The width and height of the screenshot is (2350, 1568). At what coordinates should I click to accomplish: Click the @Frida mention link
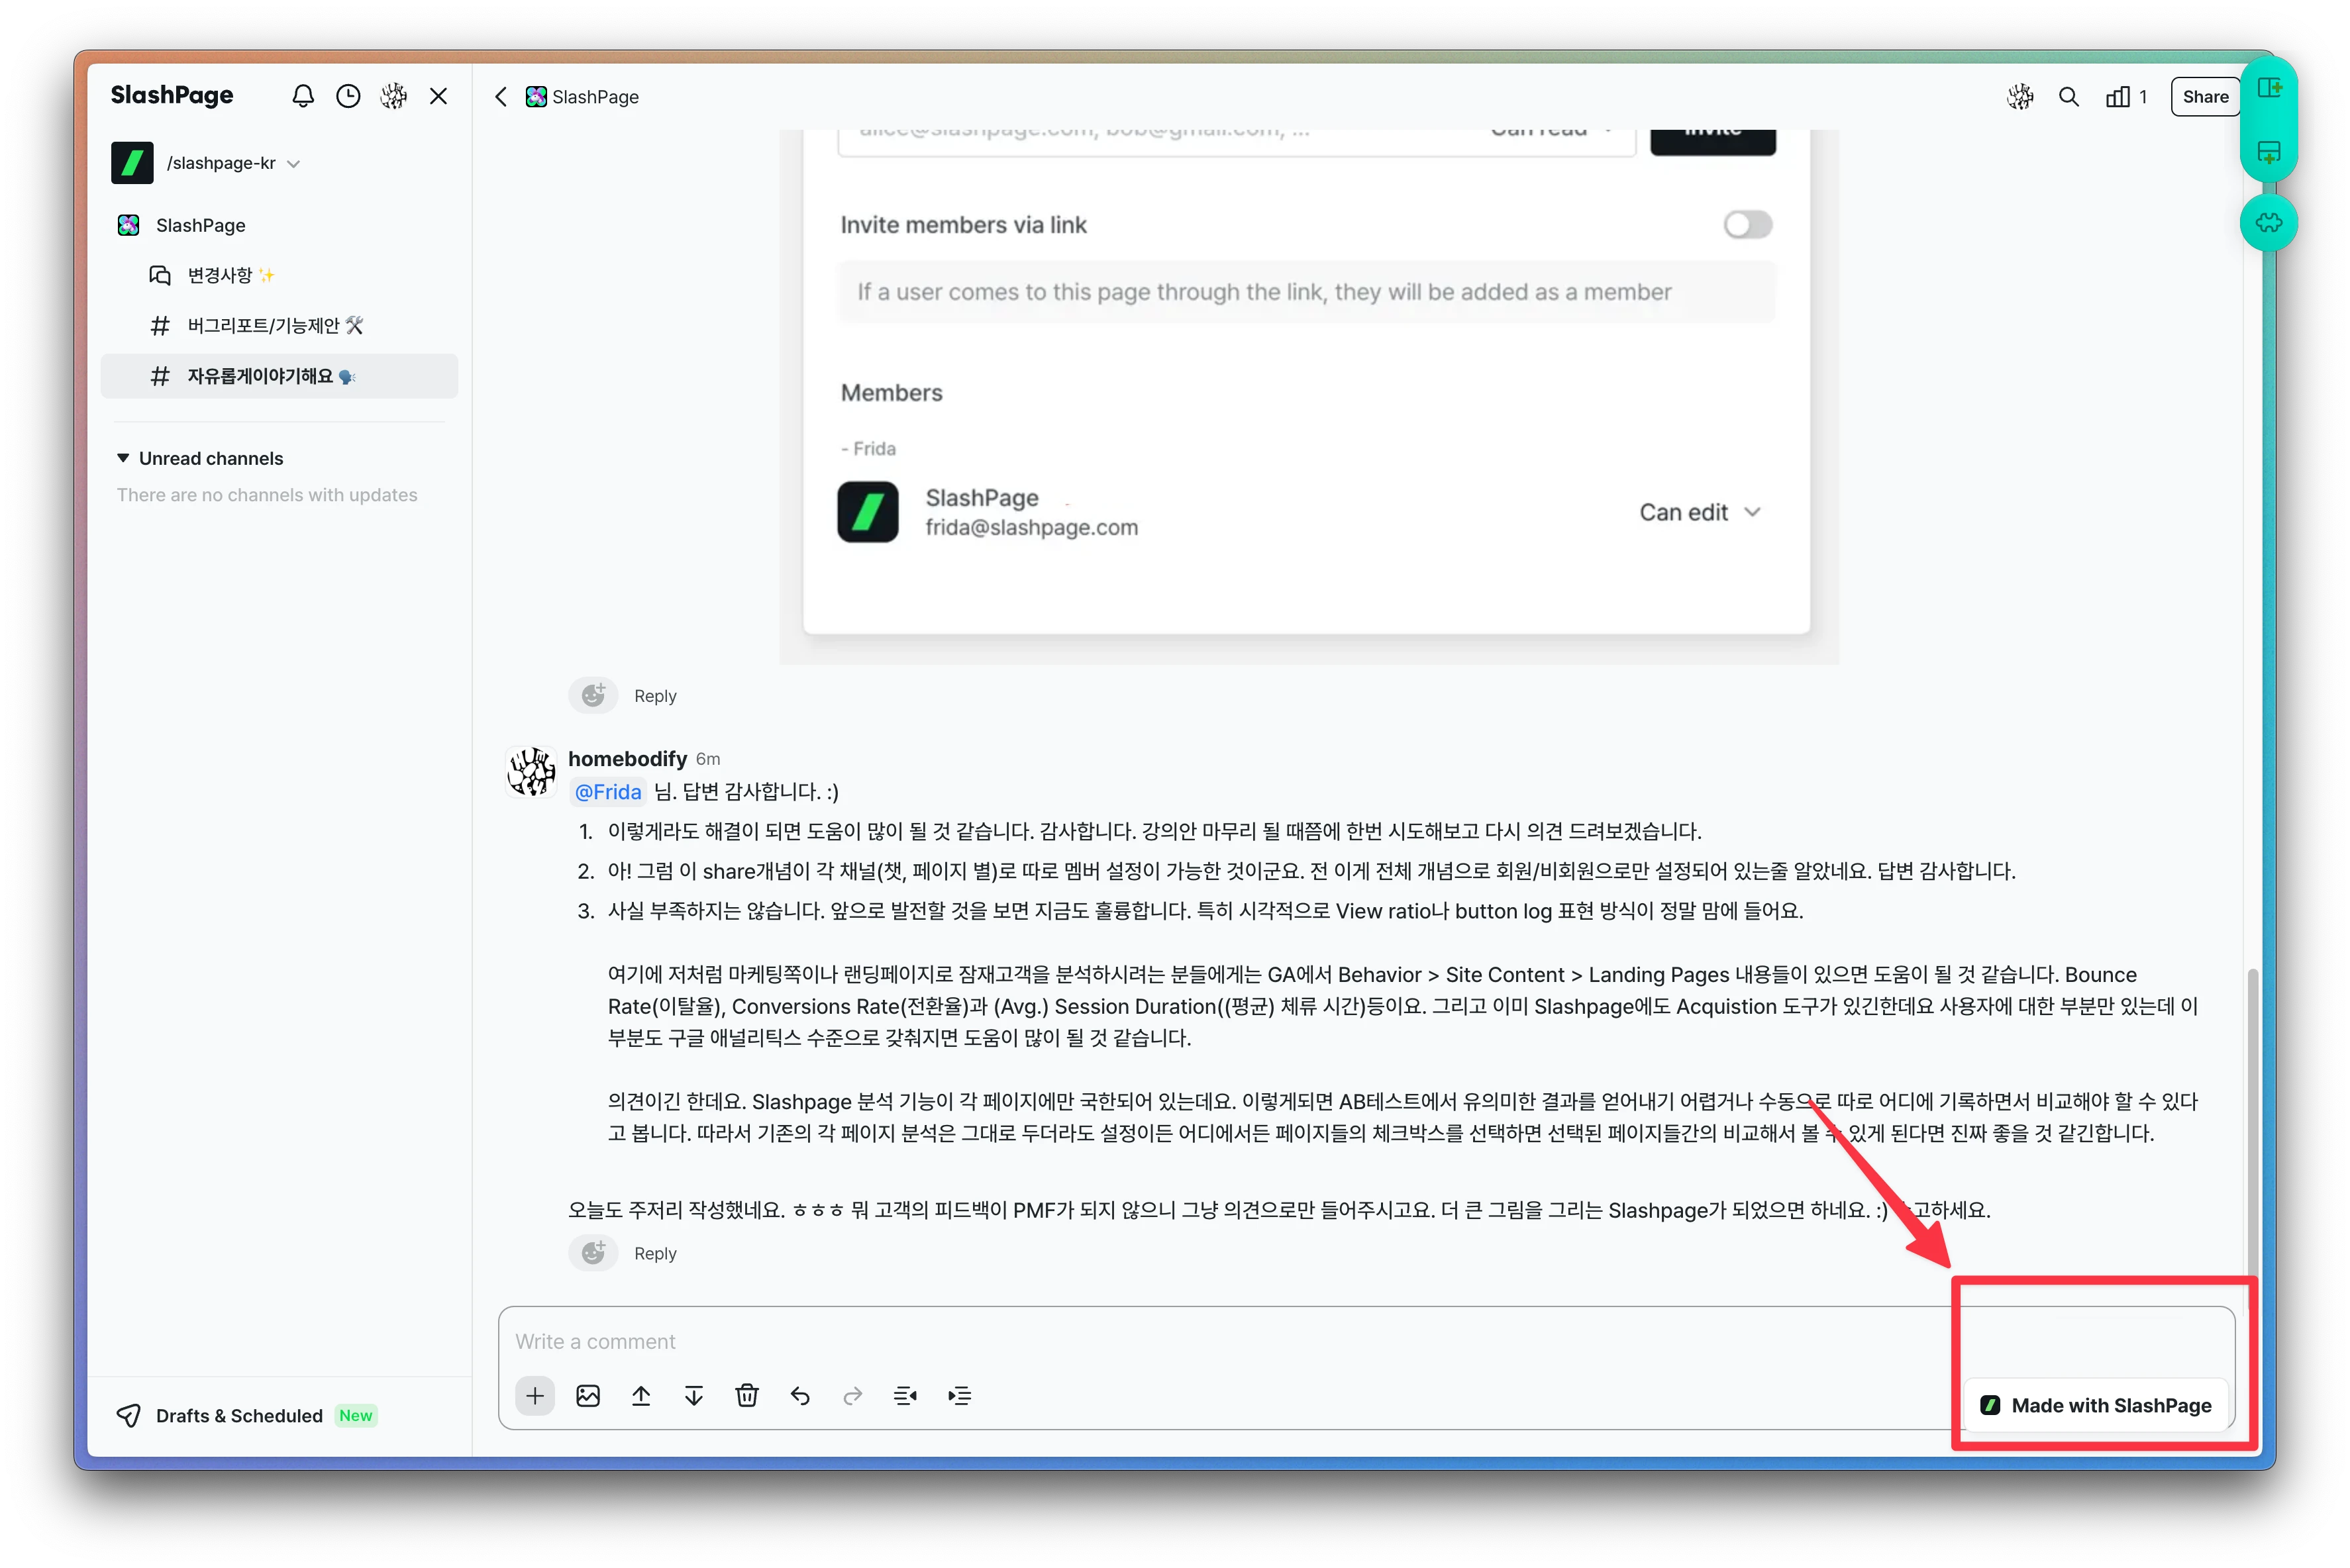(x=607, y=791)
